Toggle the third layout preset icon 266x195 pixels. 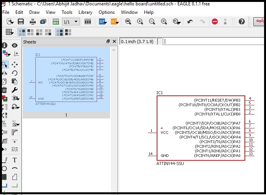tap(39, 32)
